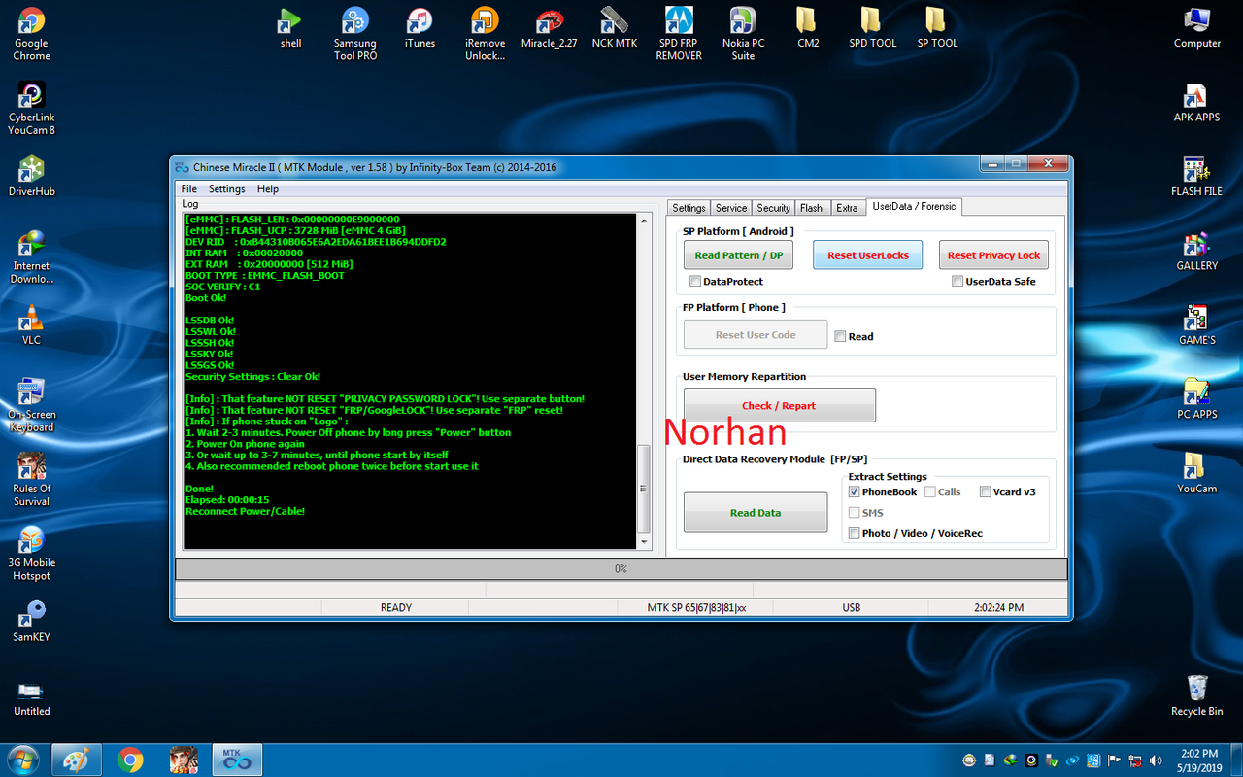
Task: Launch the Rules Of Survival desktop icon
Action: [x=31, y=480]
